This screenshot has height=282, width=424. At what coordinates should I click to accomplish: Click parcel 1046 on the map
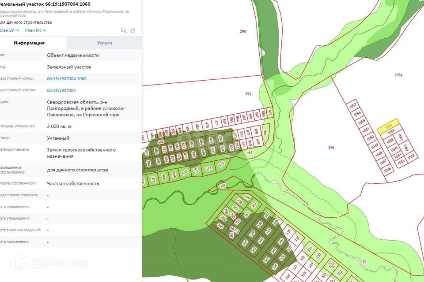[387, 170]
